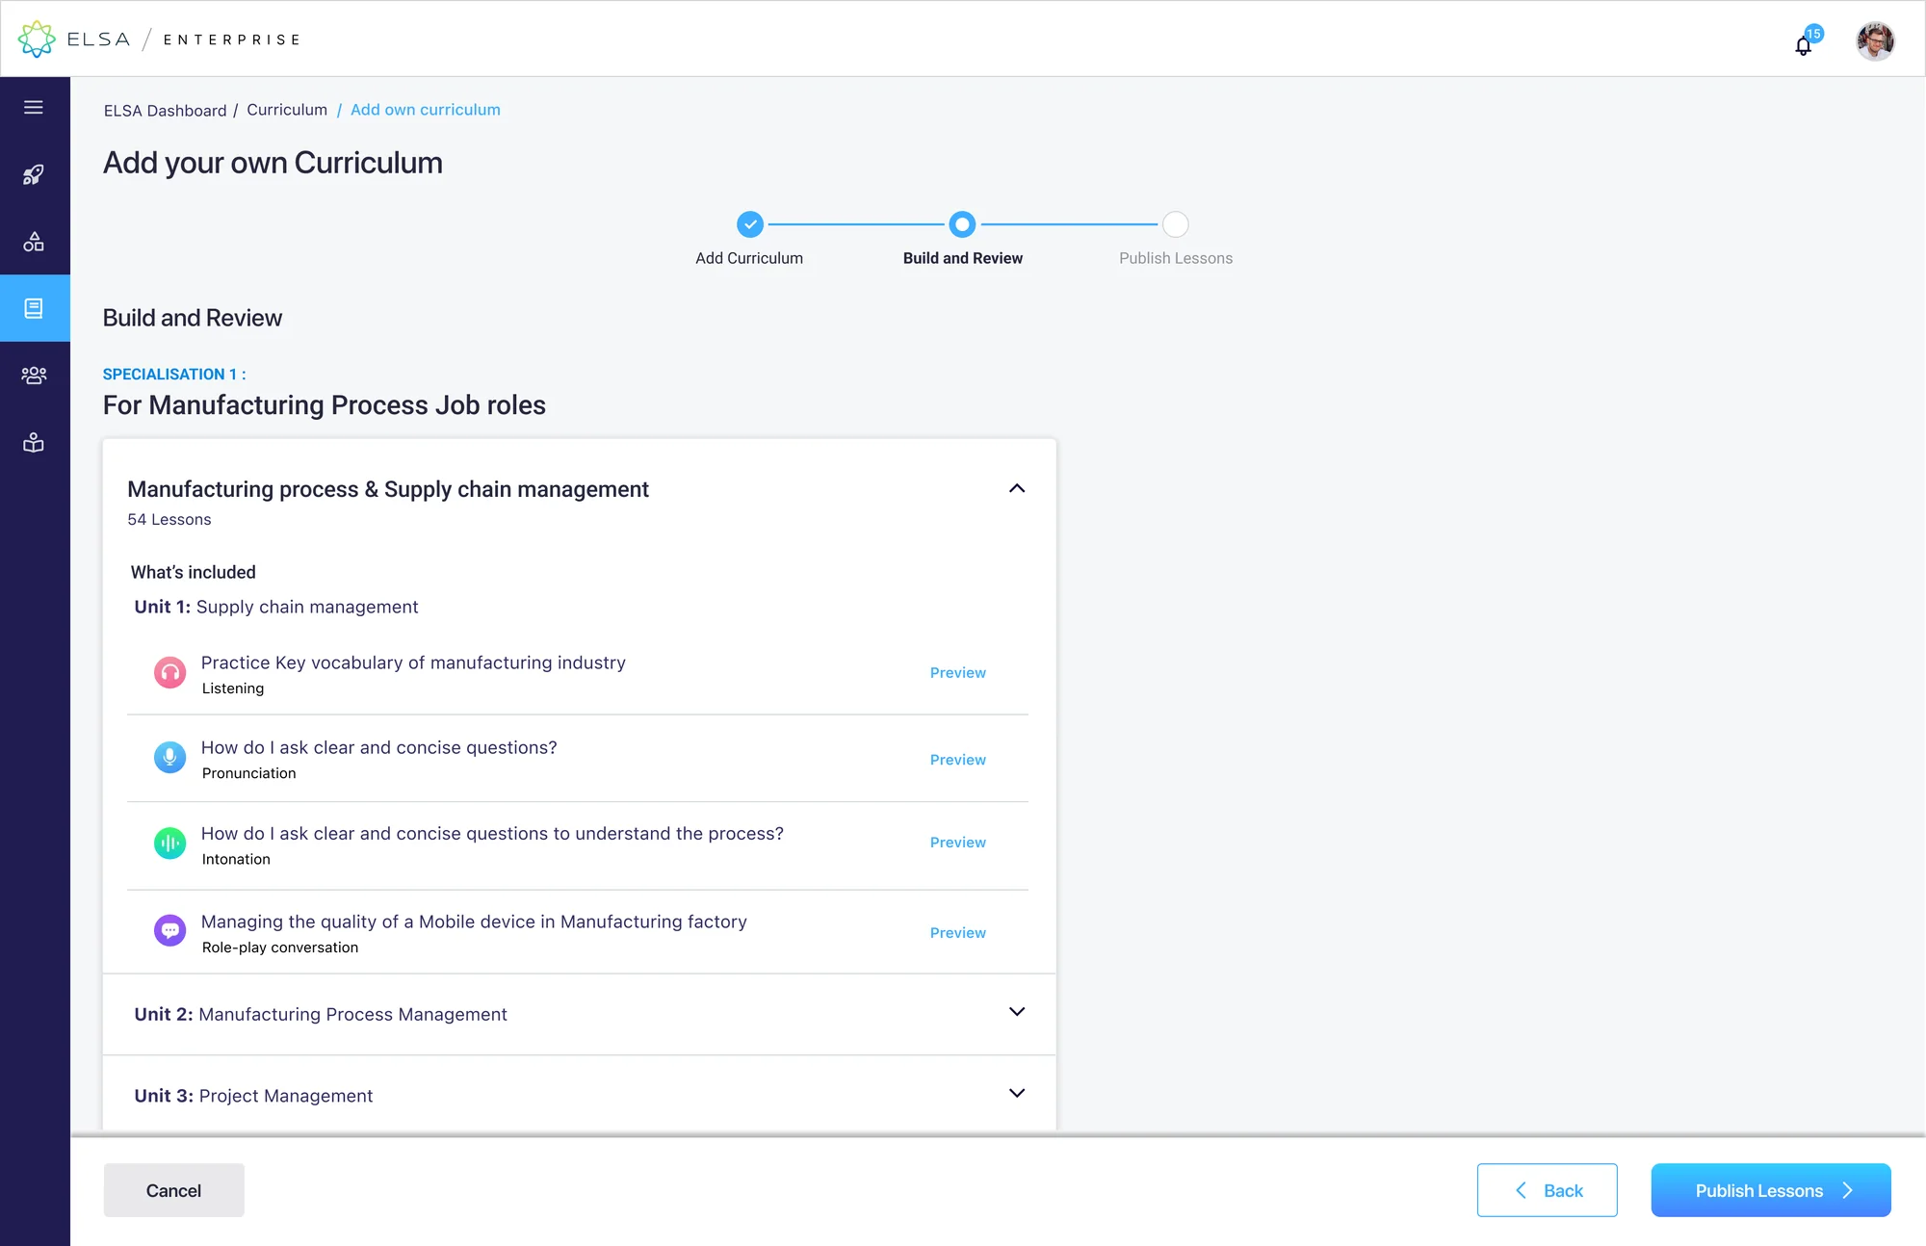Click Curriculum in the breadcrumb
The height and width of the screenshot is (1246, 1926).
[287, 110]
